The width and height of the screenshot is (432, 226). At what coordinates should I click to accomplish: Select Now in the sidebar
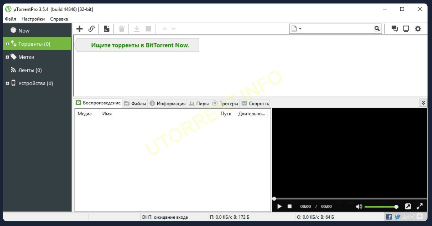point(37,31)
